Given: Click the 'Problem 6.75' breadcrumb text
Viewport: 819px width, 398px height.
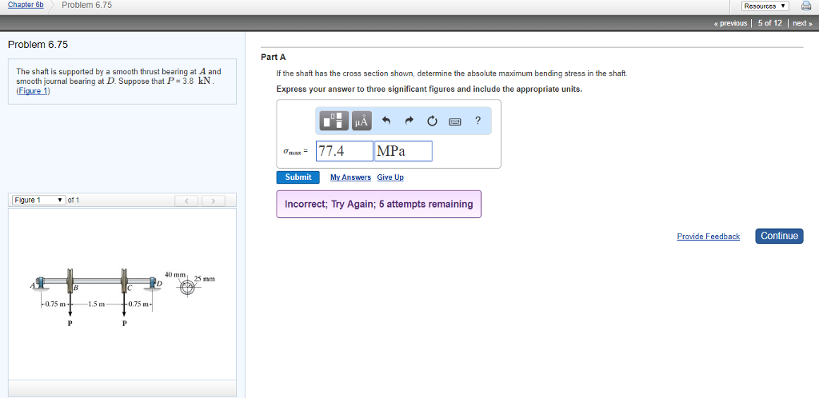Looking at the screenshot, I should (x=86, y=6).
